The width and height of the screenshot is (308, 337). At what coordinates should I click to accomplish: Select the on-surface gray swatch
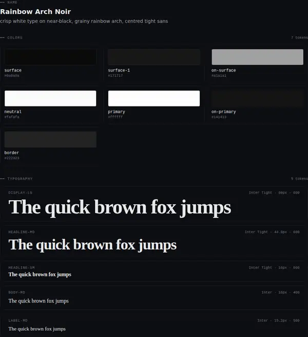click(257, 57)
